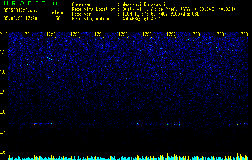
Task: Select the filename 0505281720.png
Action: (x=20, y=10)
